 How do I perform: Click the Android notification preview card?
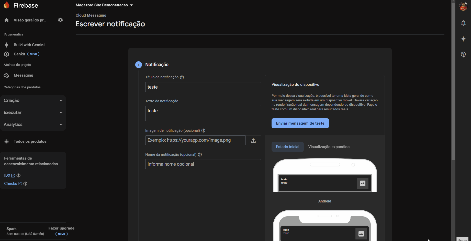(325, 183)
